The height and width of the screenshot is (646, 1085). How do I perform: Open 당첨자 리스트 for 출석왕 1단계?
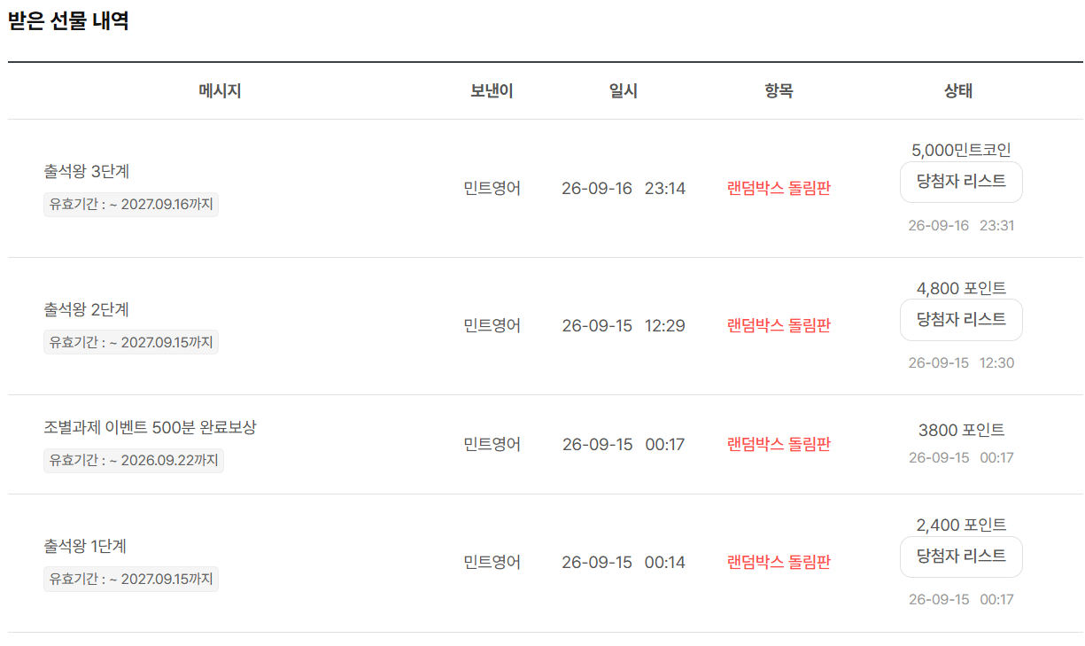(961, 556)
